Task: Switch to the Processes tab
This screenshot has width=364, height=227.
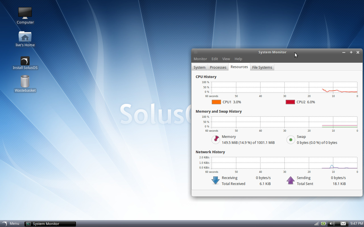Action: pyautogui.click(x=218, y=67)
